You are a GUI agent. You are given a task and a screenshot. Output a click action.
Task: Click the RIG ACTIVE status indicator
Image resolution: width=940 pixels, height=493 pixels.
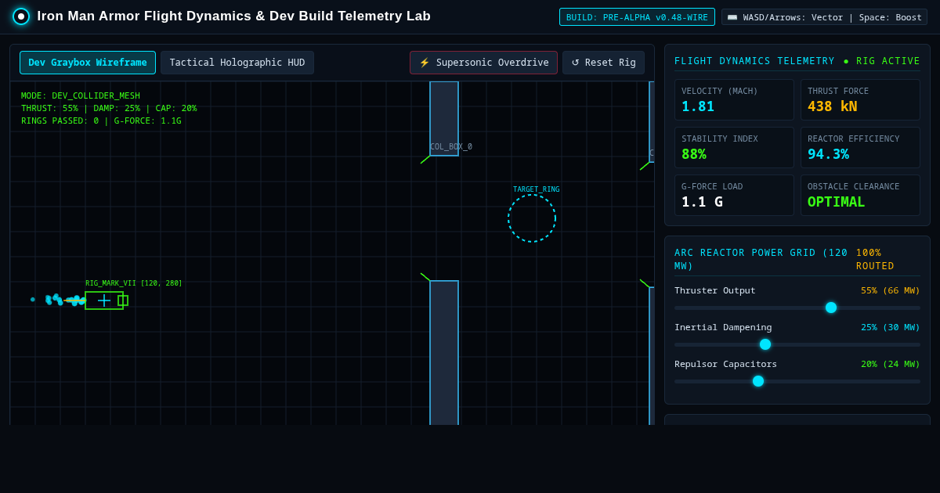tap(882, 61)
